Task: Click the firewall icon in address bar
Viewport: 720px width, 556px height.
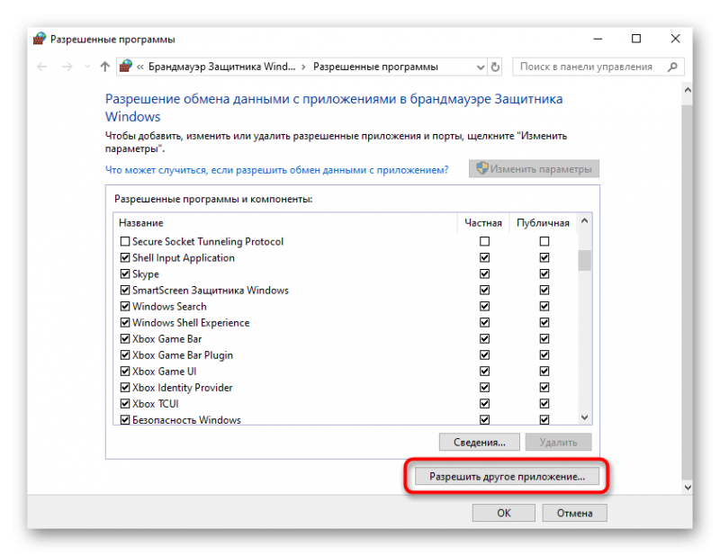Action: click(x=126, y=67)
